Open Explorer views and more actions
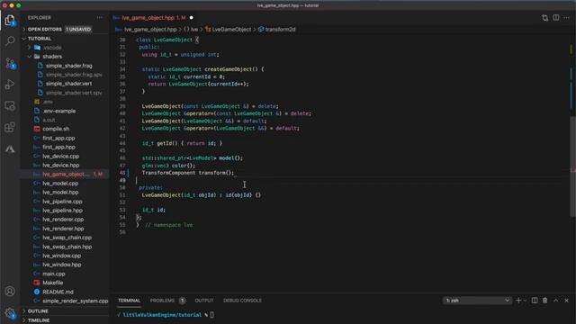 click(x=100, y=18)
